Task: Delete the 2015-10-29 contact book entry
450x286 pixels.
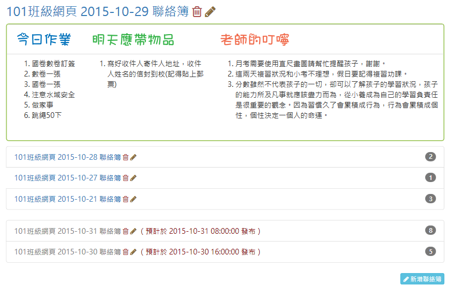Action: (197, 12)
